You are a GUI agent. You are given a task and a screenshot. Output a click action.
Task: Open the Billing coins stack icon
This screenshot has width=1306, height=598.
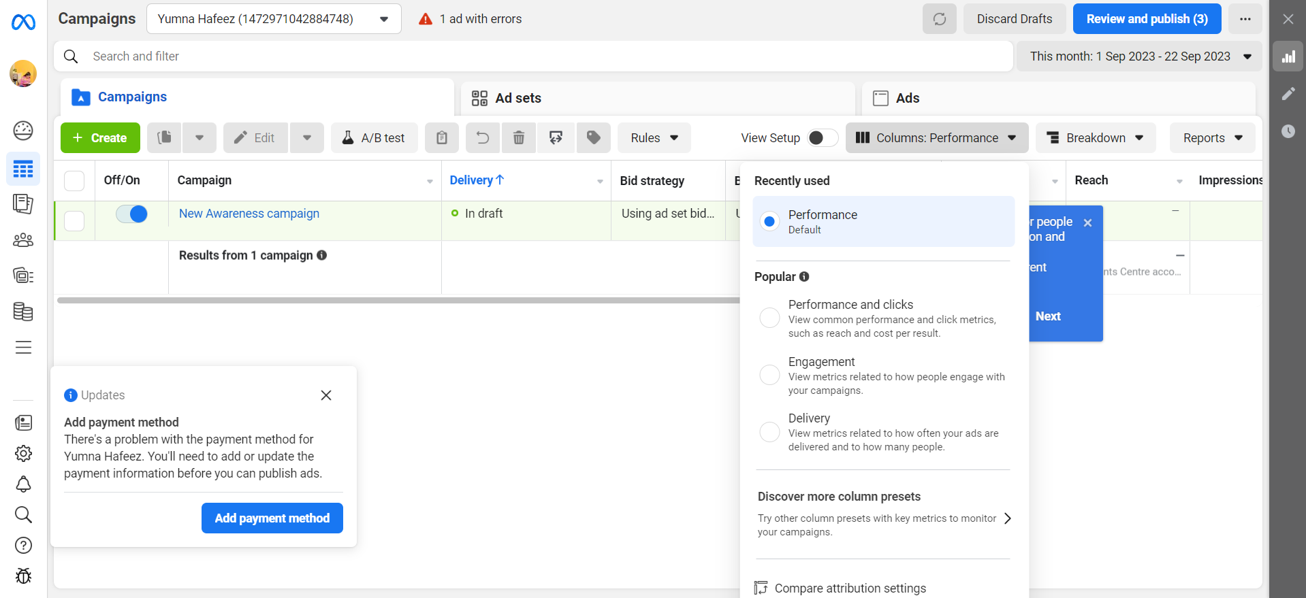click(x=23, y=312)
